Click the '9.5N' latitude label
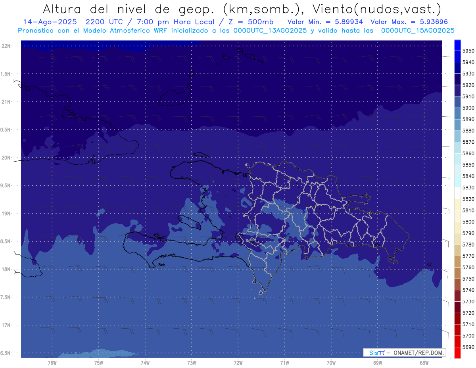Viewport: 476px width, 368px height. coord(6,186)
